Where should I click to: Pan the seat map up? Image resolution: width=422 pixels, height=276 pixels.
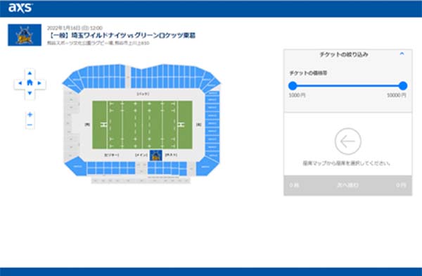click(x=30, y=73)
